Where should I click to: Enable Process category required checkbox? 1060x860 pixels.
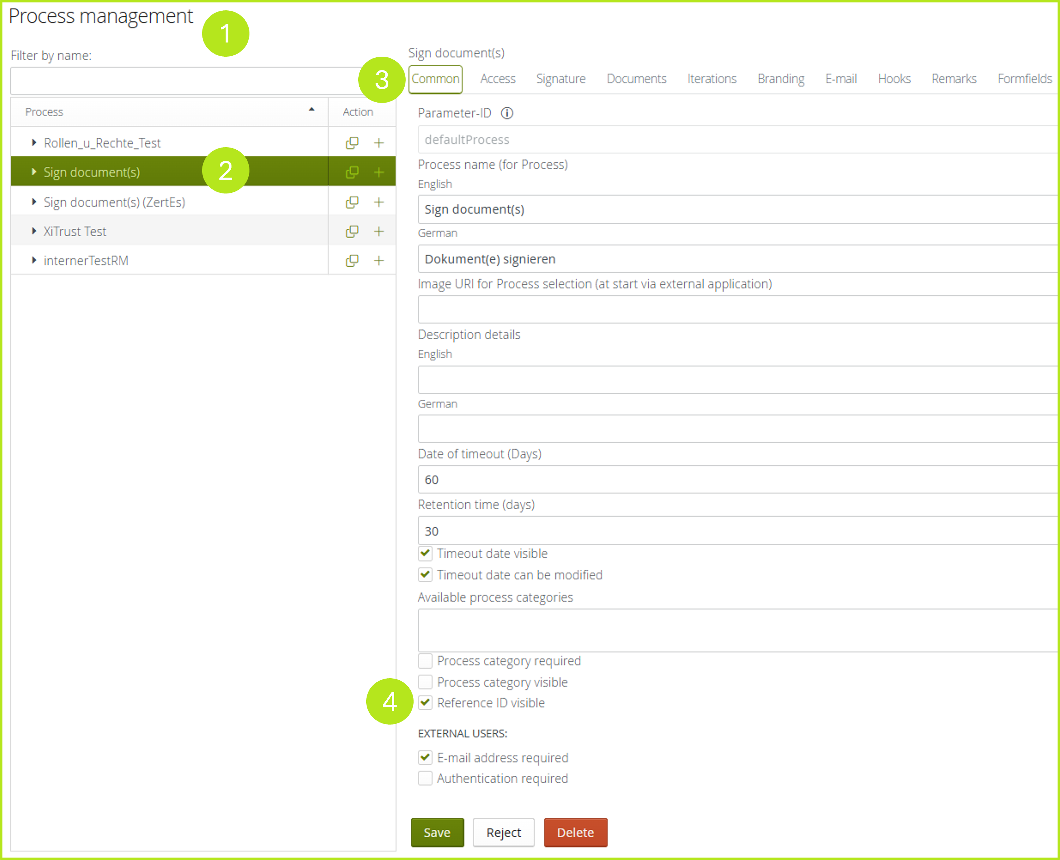425,661
